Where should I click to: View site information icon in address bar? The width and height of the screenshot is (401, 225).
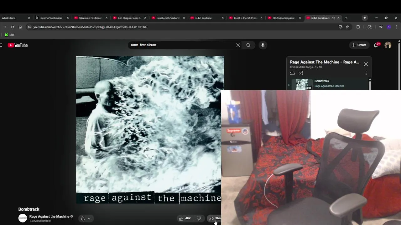[x=29, y=27]
